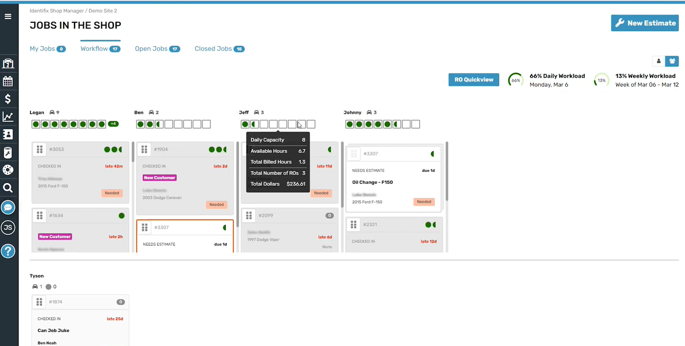Open the Help question mark icon
This screenshot has height=346, width=685.
click(x=8, y=251)
